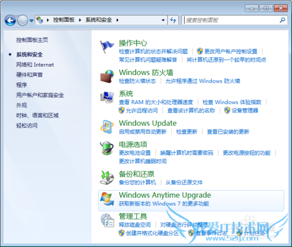Click the Windows Anytime Upgrade flag icon
The height and width of the screenshot is (247, 292).
107,199
